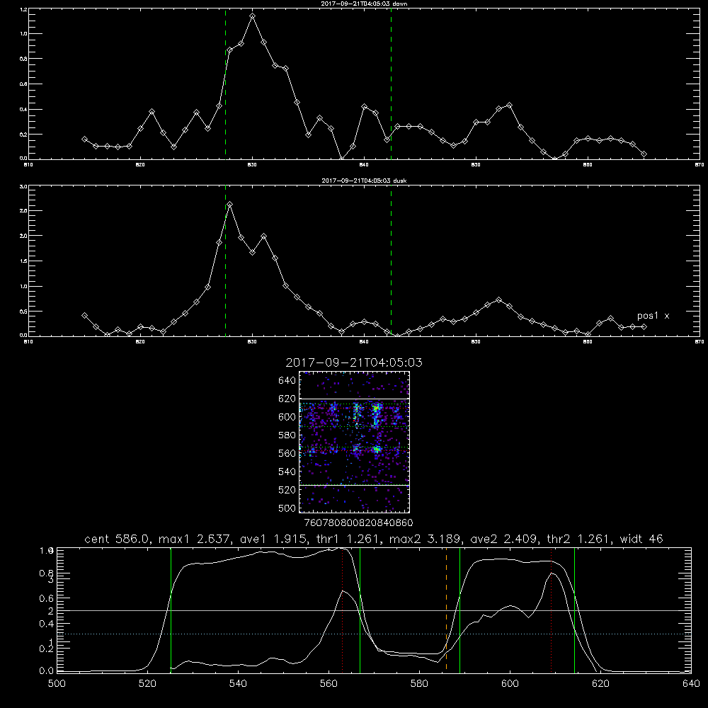Click the solid green line near 525 in bottom plot
Screen dimensions: 708x708
(x=171, y=610)
